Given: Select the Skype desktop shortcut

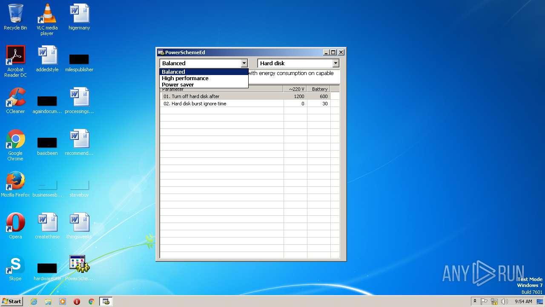Looking at the screenshot, I should 15,268.
